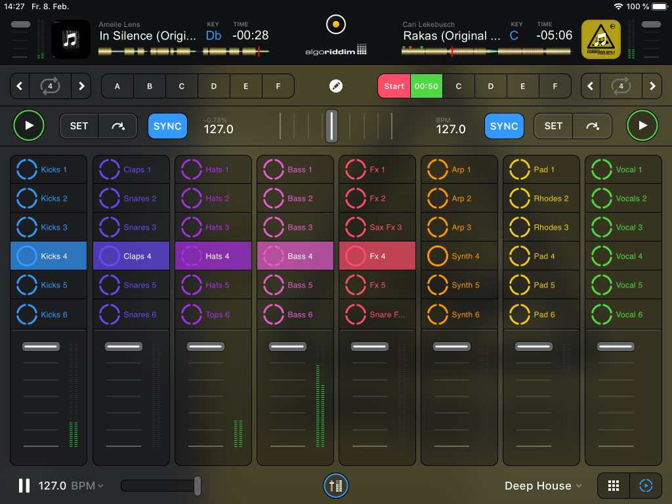Trigger the Fx 4 active pad

point(377,256)
